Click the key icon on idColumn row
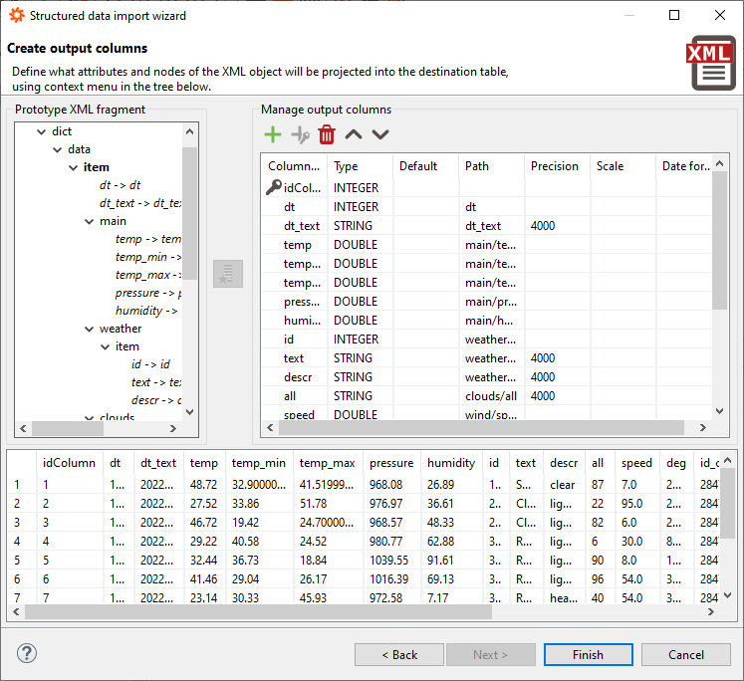 point(274,187)
